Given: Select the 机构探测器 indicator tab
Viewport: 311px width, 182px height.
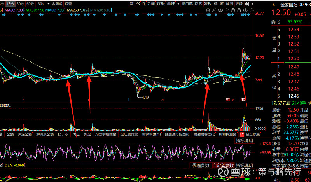Looking at the screenshot, I should pyautogui.click(x=228, y=135).
